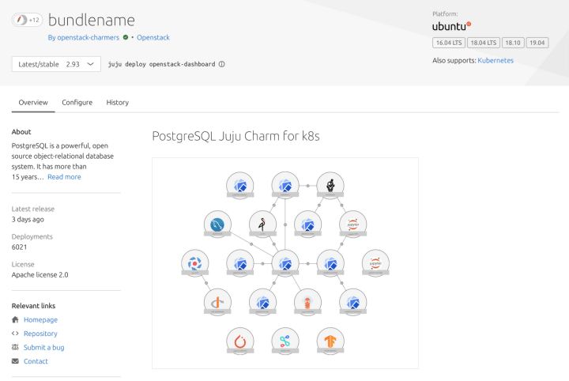Select the 16.04 LTS platform chip
569x381 pixels.
449,43
